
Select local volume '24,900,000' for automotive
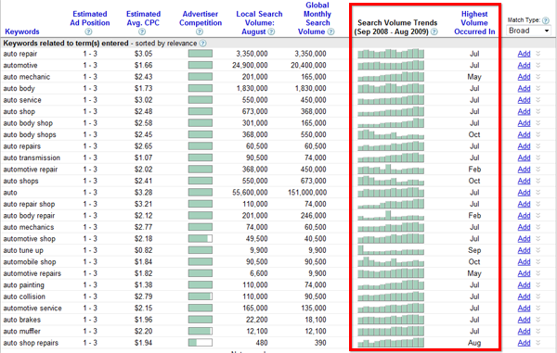[250, 65]
